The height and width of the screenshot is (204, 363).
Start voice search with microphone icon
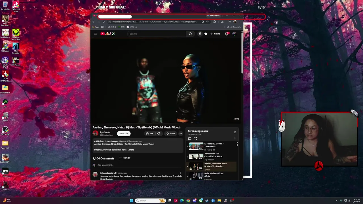(200, 34)
